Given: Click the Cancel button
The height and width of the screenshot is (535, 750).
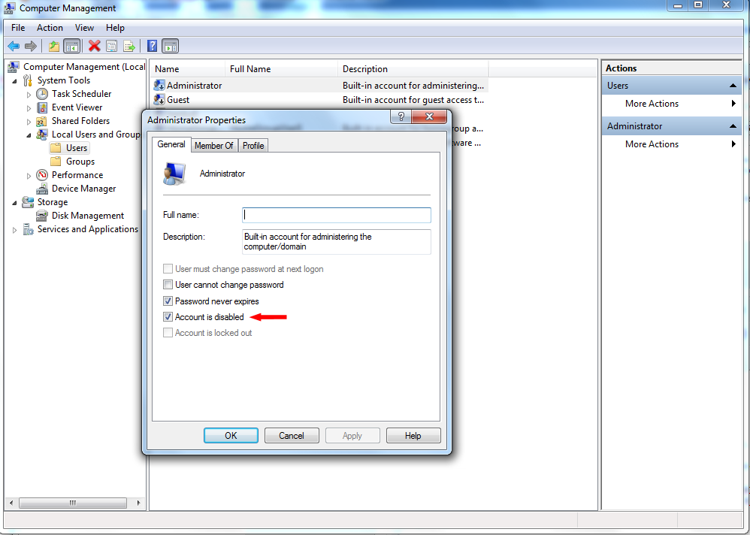Looking at the screenshot, I should click(292, 436).
